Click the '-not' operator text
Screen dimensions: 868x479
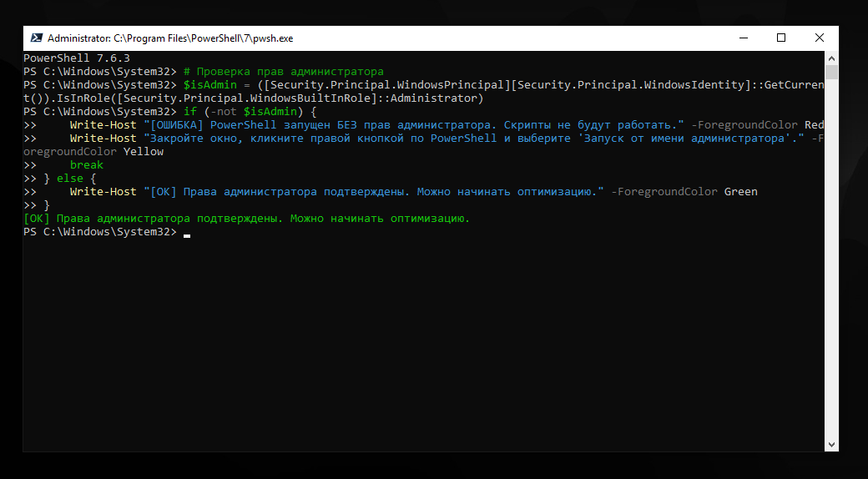coord(223,111)
